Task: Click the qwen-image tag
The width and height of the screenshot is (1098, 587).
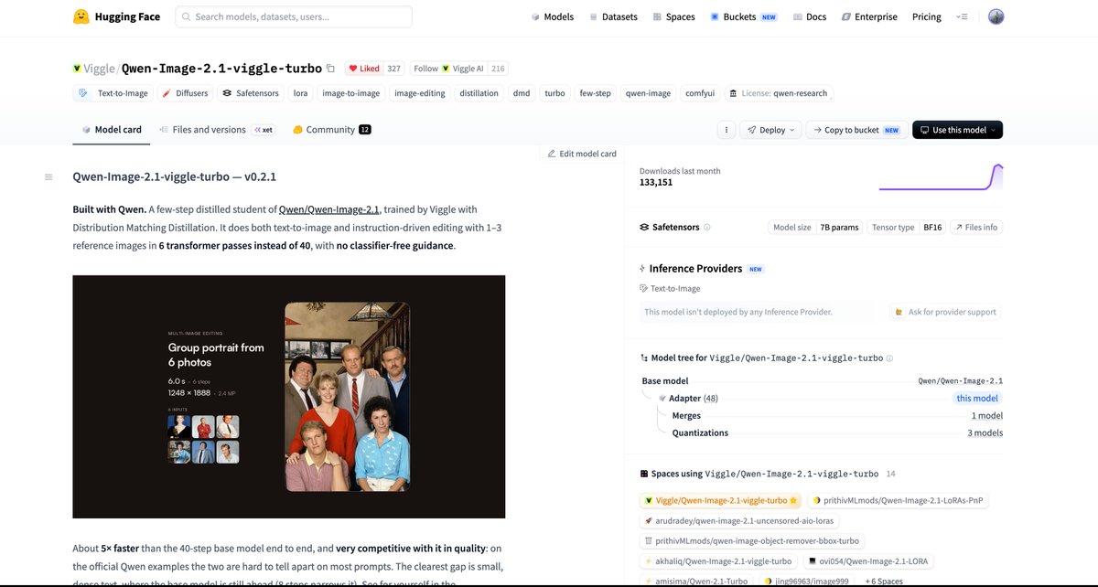Action: coord(648,93)
